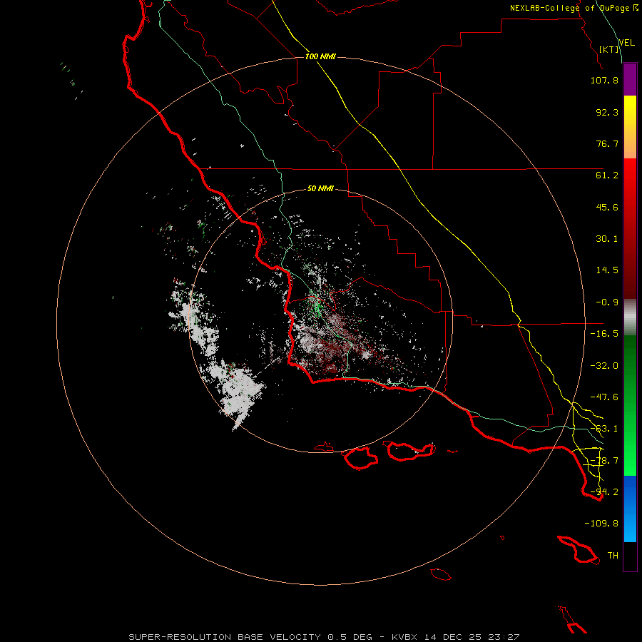
Task: Click the 61.2 legend value
Action: pyautogui.click(x=607, y=175)
